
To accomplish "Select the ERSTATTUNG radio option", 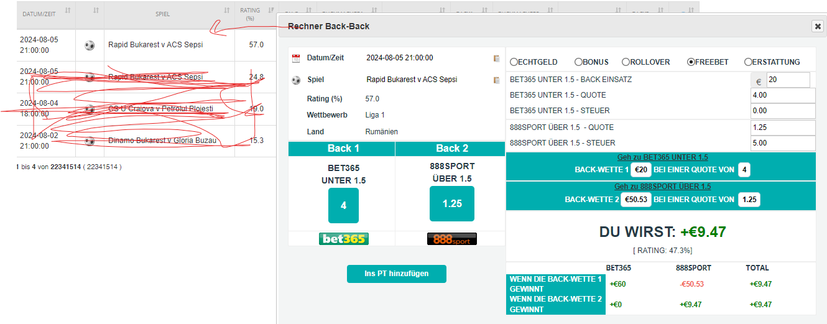I will tap(748, 62).
